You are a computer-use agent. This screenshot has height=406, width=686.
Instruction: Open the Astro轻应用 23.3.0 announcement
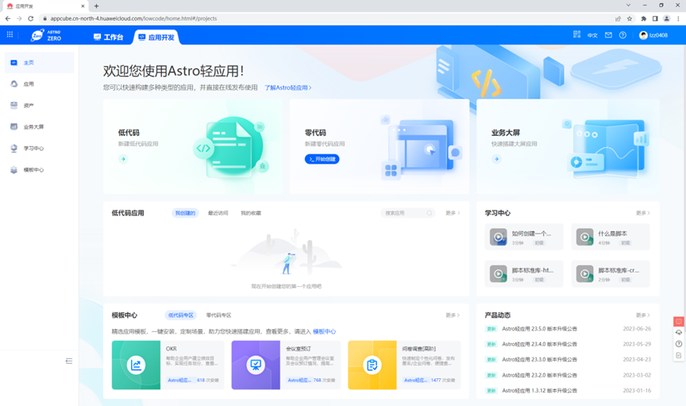click(x=539, y=359)
